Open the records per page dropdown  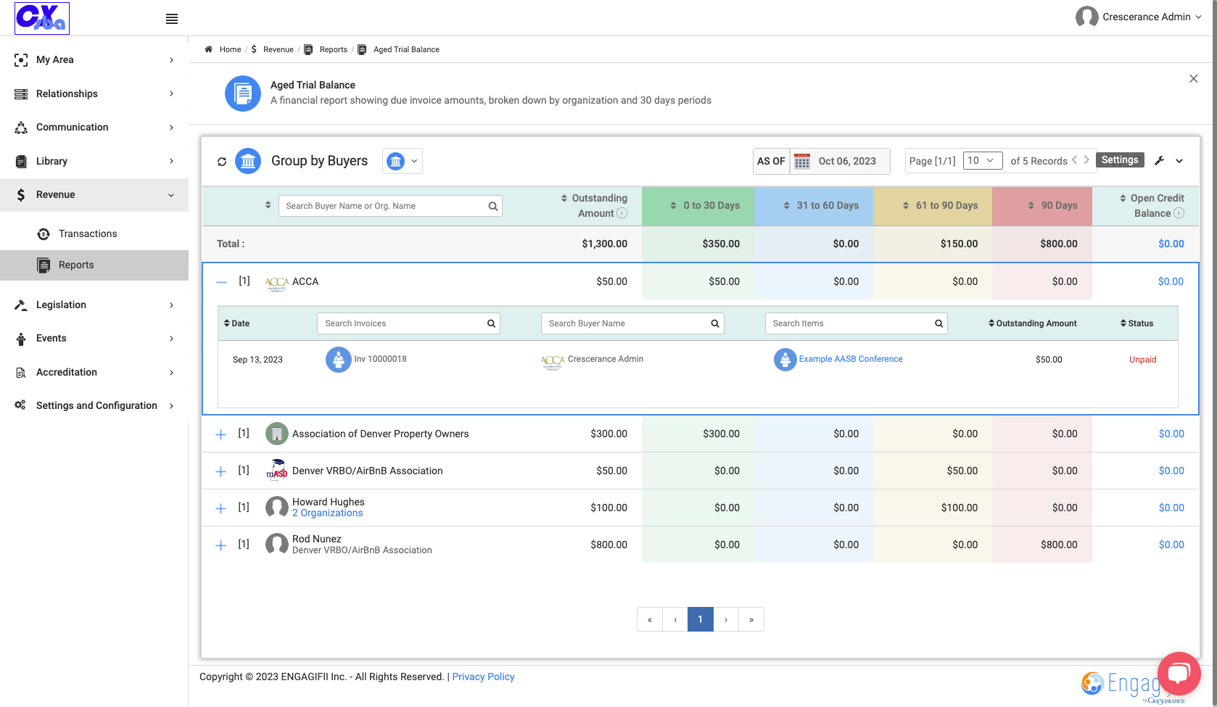tap(983, 160)
